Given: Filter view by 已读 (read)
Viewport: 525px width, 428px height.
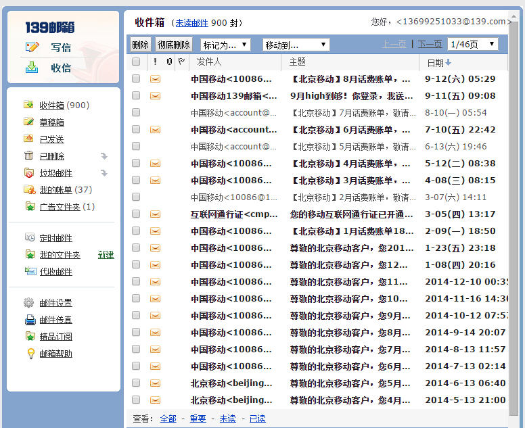Looking at the screenshot, I should pyautogui.click(x=258, y=419).
